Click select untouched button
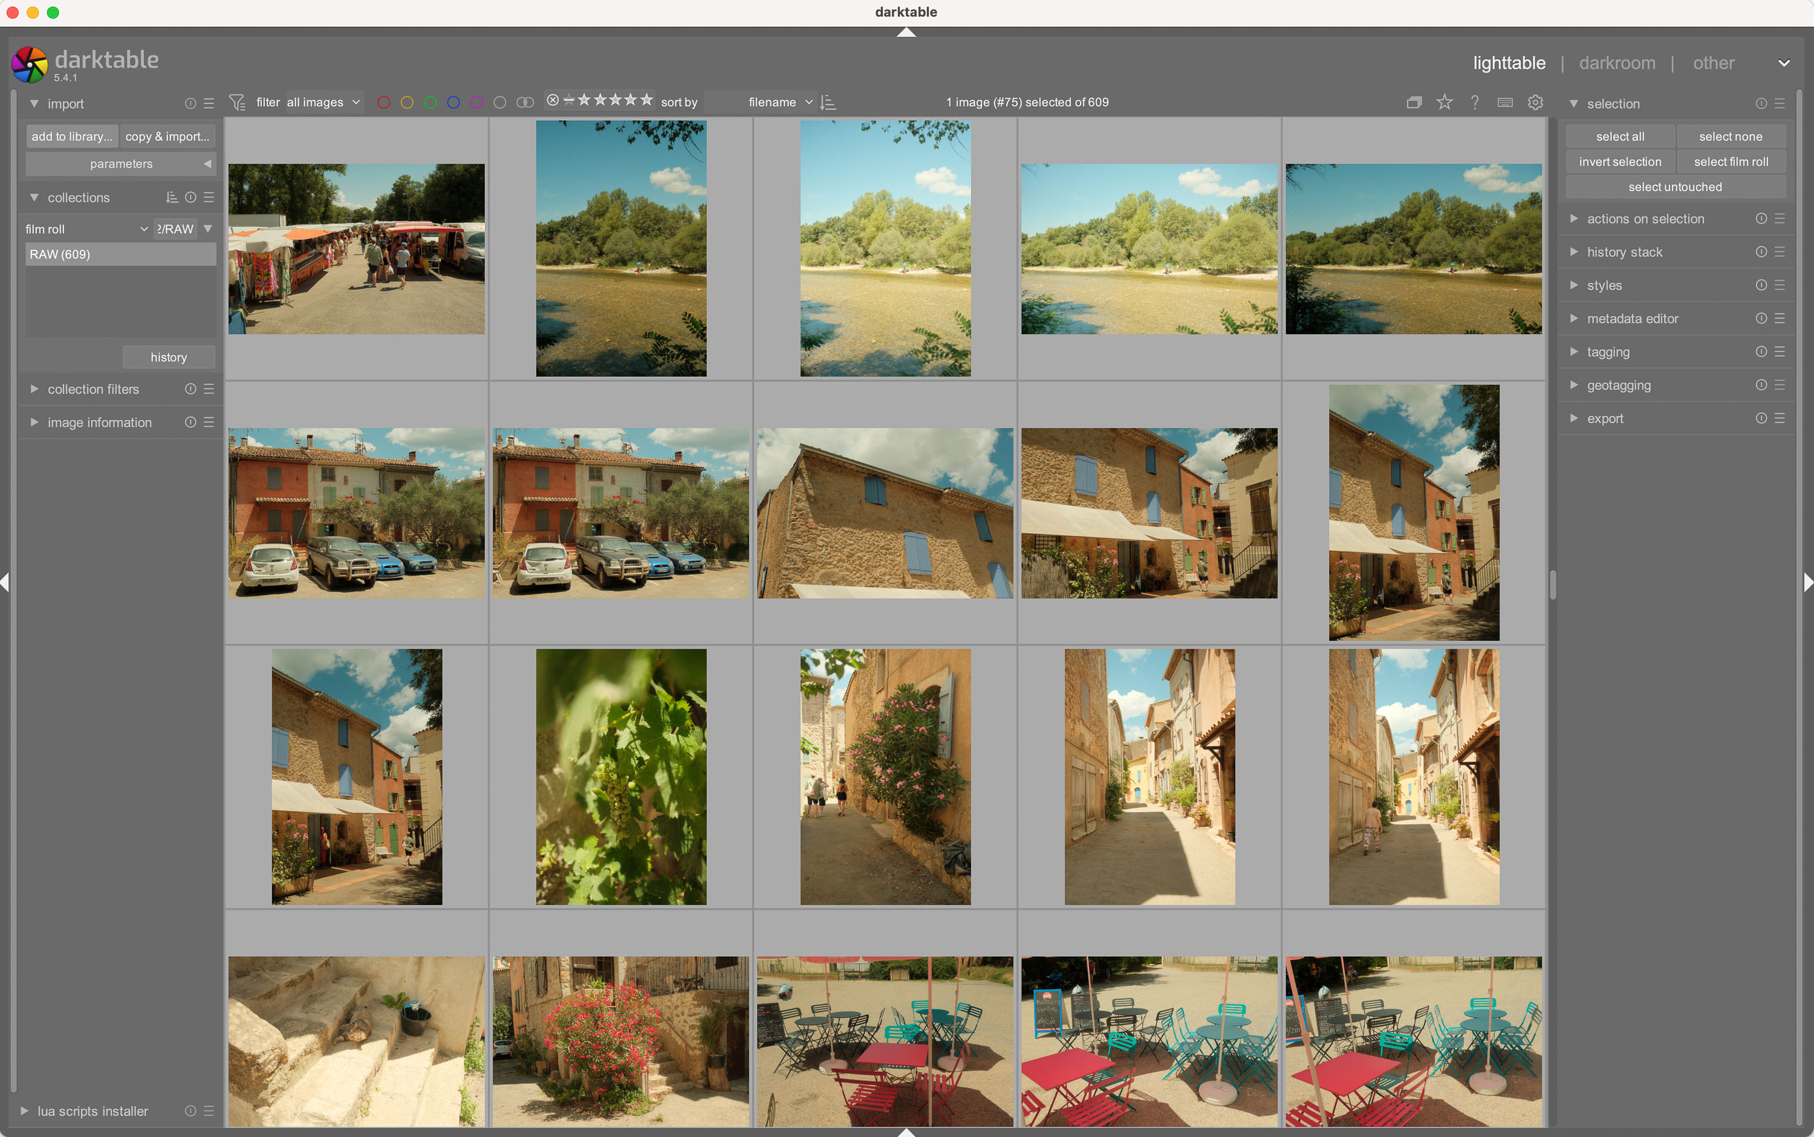Screen dimensions: 1814x1137 click(x=1675, y=187)
